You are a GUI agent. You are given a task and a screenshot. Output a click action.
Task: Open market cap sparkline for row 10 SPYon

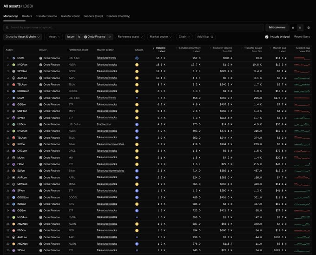point(302,118)
